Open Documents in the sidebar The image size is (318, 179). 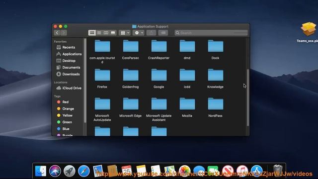69,68
